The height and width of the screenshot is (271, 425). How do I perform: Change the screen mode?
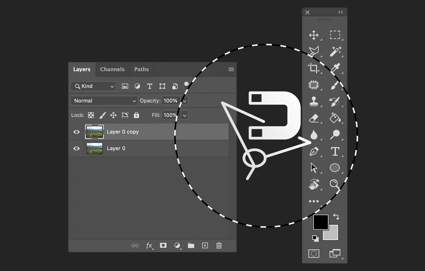pos(335,253)
